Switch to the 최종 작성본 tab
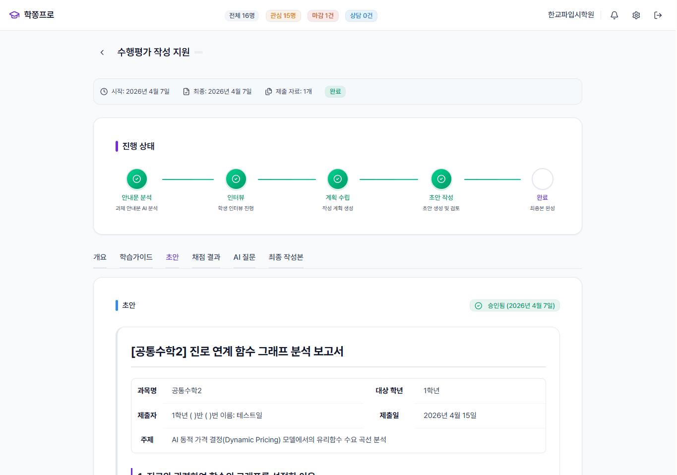 [286, 257]
